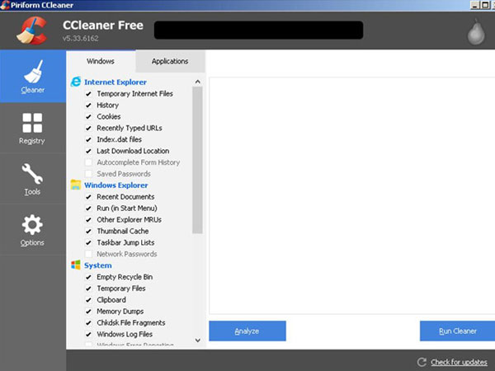Viewport: 495px width, 371px height.
Task: Click the version text v5.33.6162
Action: [x=81, y=38]
